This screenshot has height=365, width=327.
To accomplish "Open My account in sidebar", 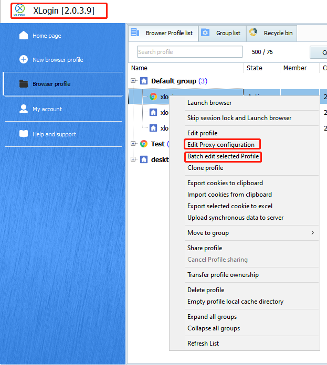I will pos(47,109).
